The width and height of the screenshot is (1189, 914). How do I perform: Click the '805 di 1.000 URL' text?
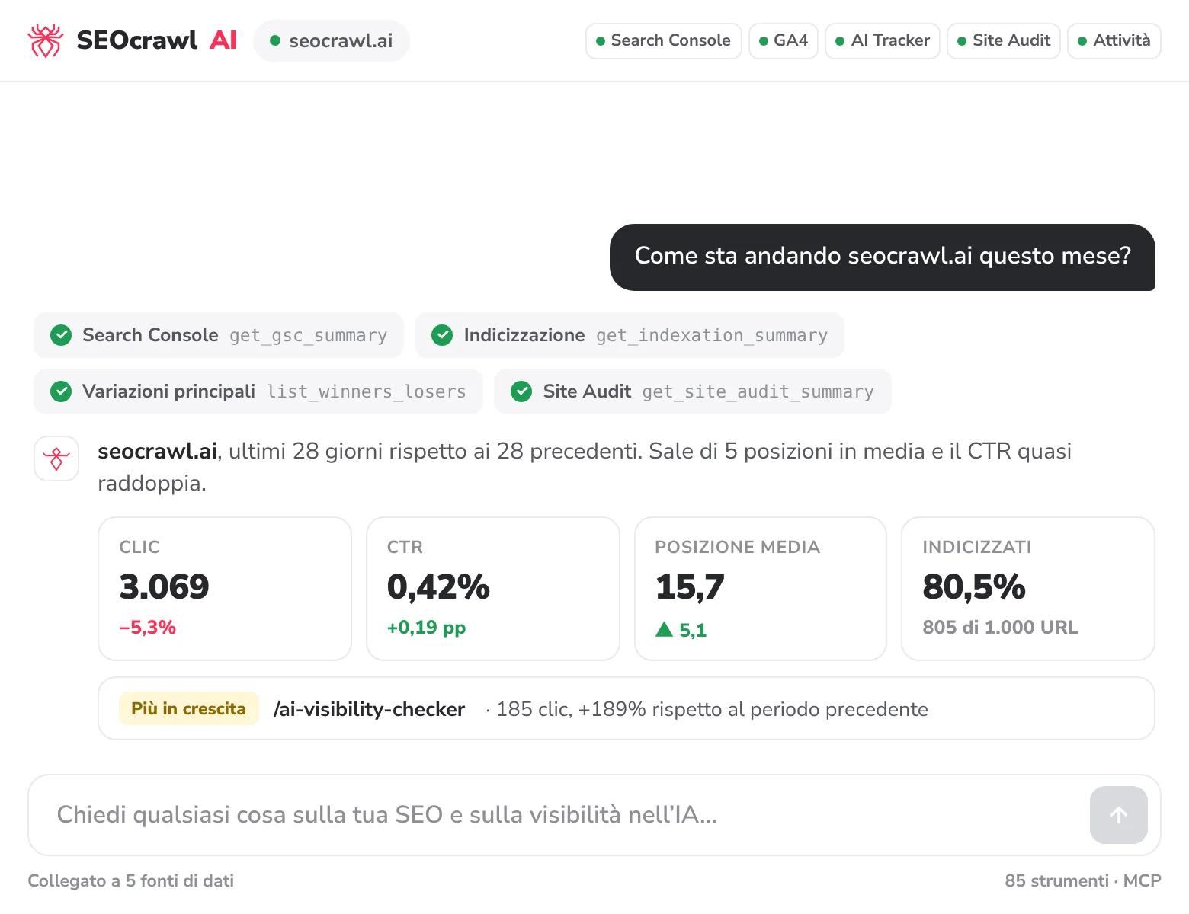tap(1000, 628)
